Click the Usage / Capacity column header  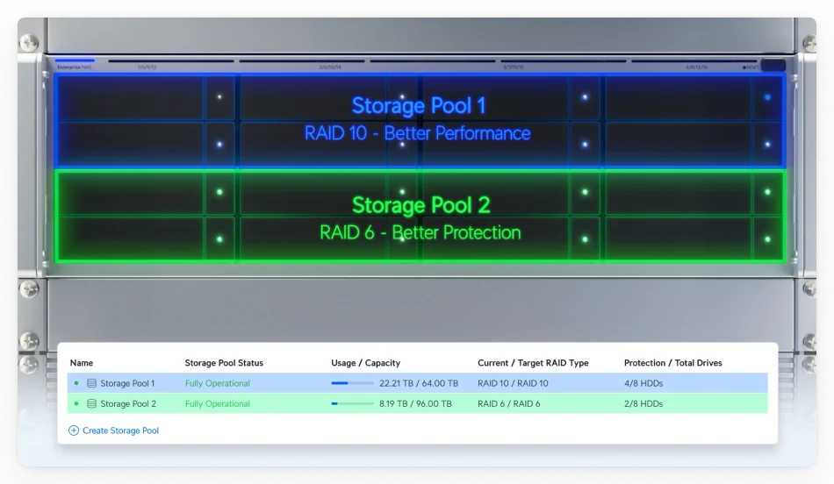pyautogui.click(x=366, y=363)
